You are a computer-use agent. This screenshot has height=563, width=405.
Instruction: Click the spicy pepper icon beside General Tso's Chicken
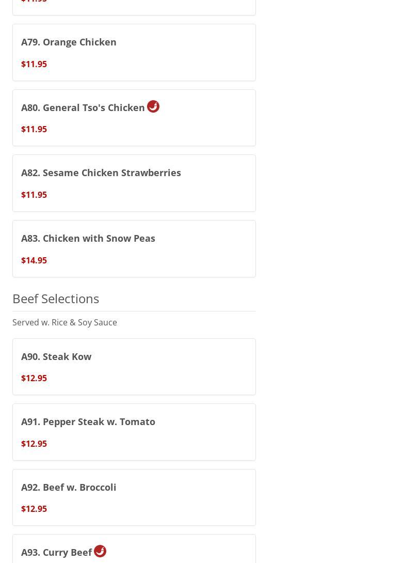(x=153, y=106)
